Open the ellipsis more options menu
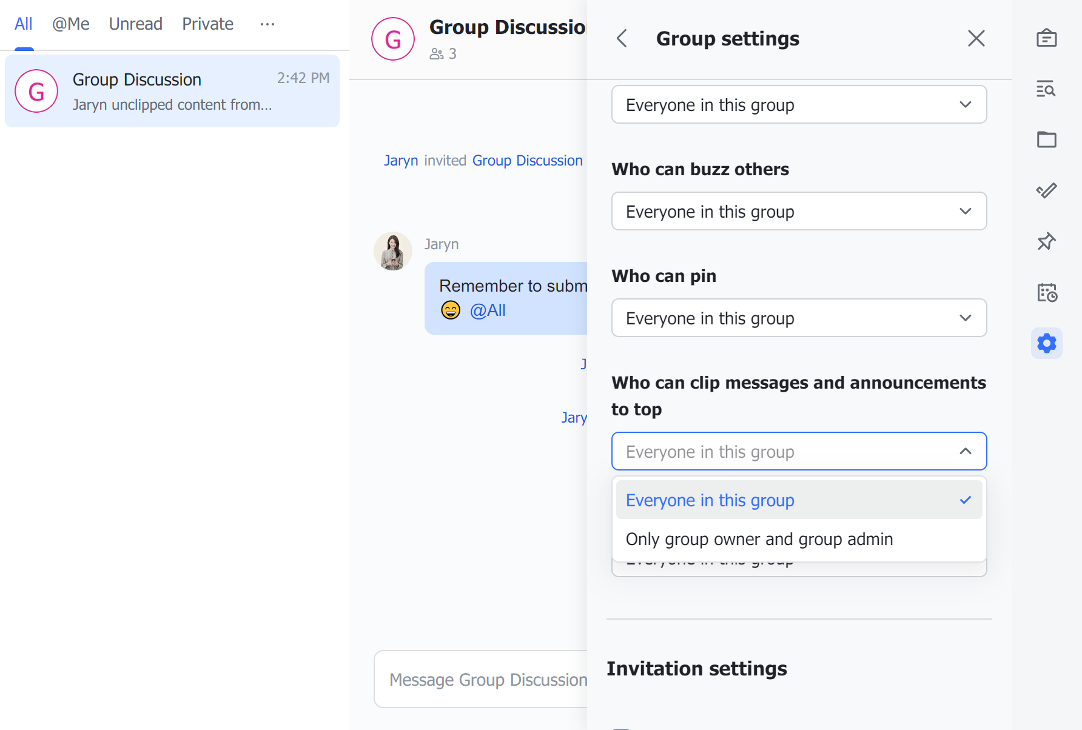 pyautogui.click(x=267, y=24)
